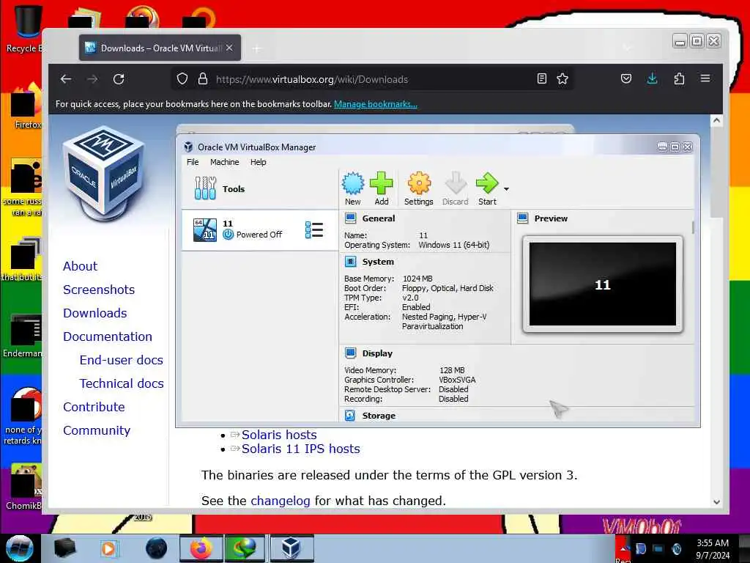Click the site padlock icon
This screenshot has height=563, width=750.
pos(203,79)
